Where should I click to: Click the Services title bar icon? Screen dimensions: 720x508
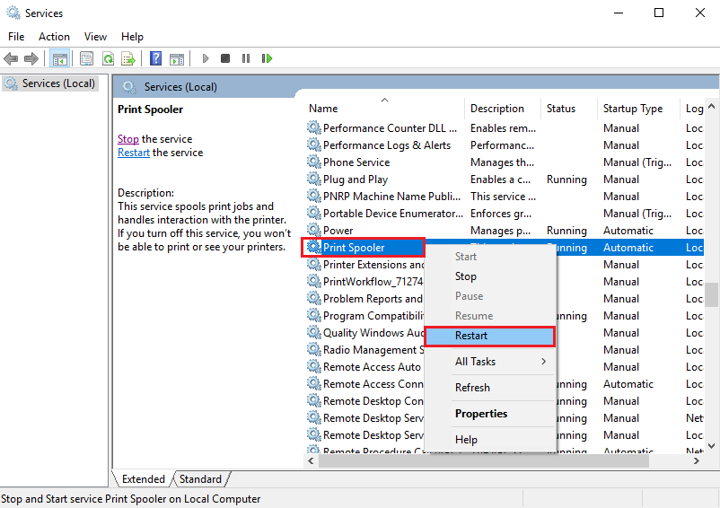pyautogui.click(x=13, y=13)
